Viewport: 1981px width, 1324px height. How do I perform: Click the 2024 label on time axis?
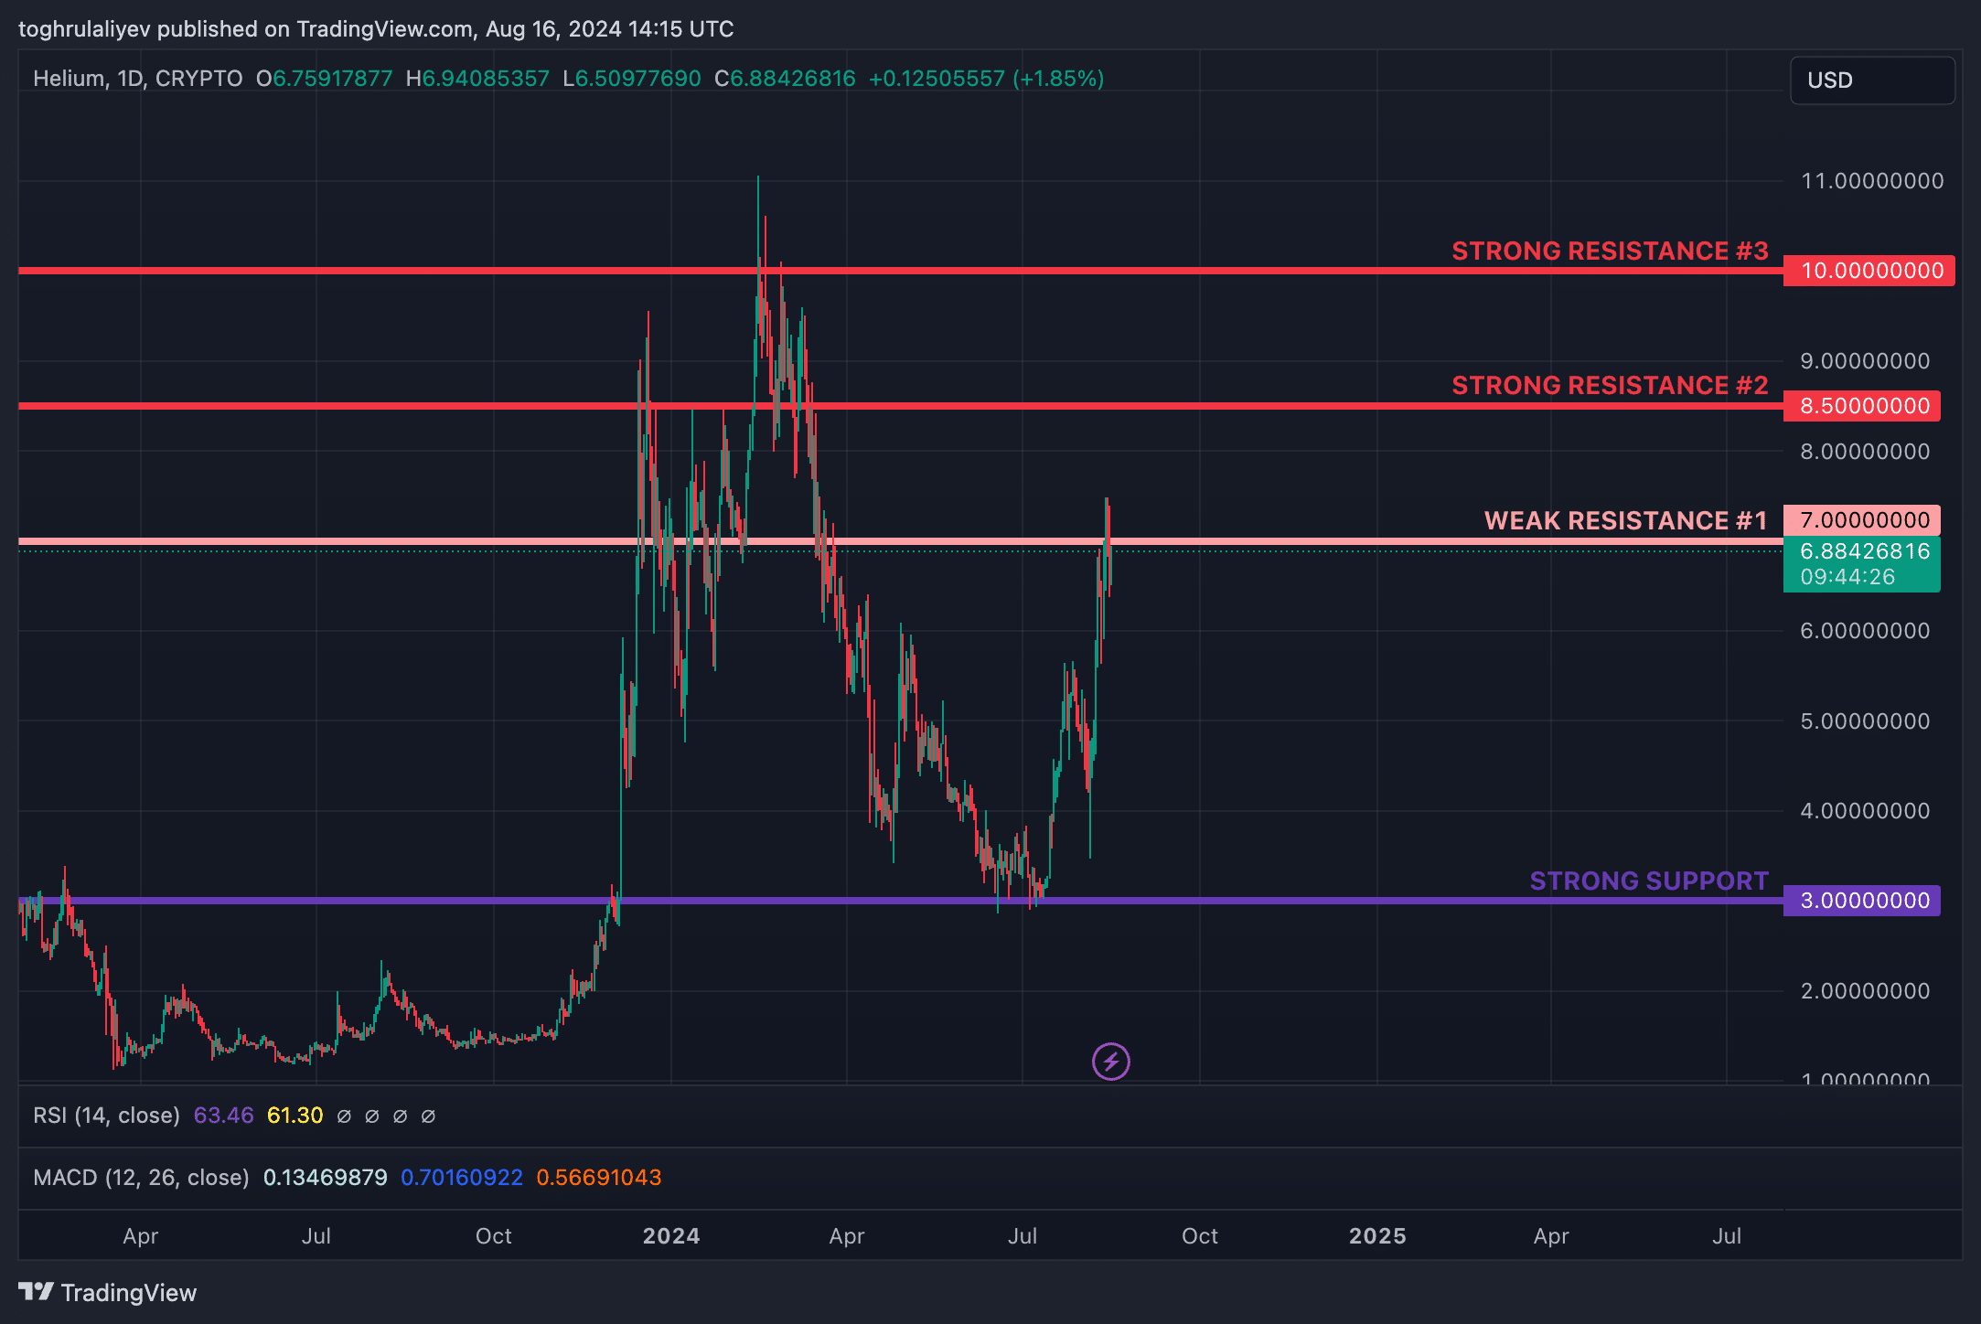coord(671,1236)
